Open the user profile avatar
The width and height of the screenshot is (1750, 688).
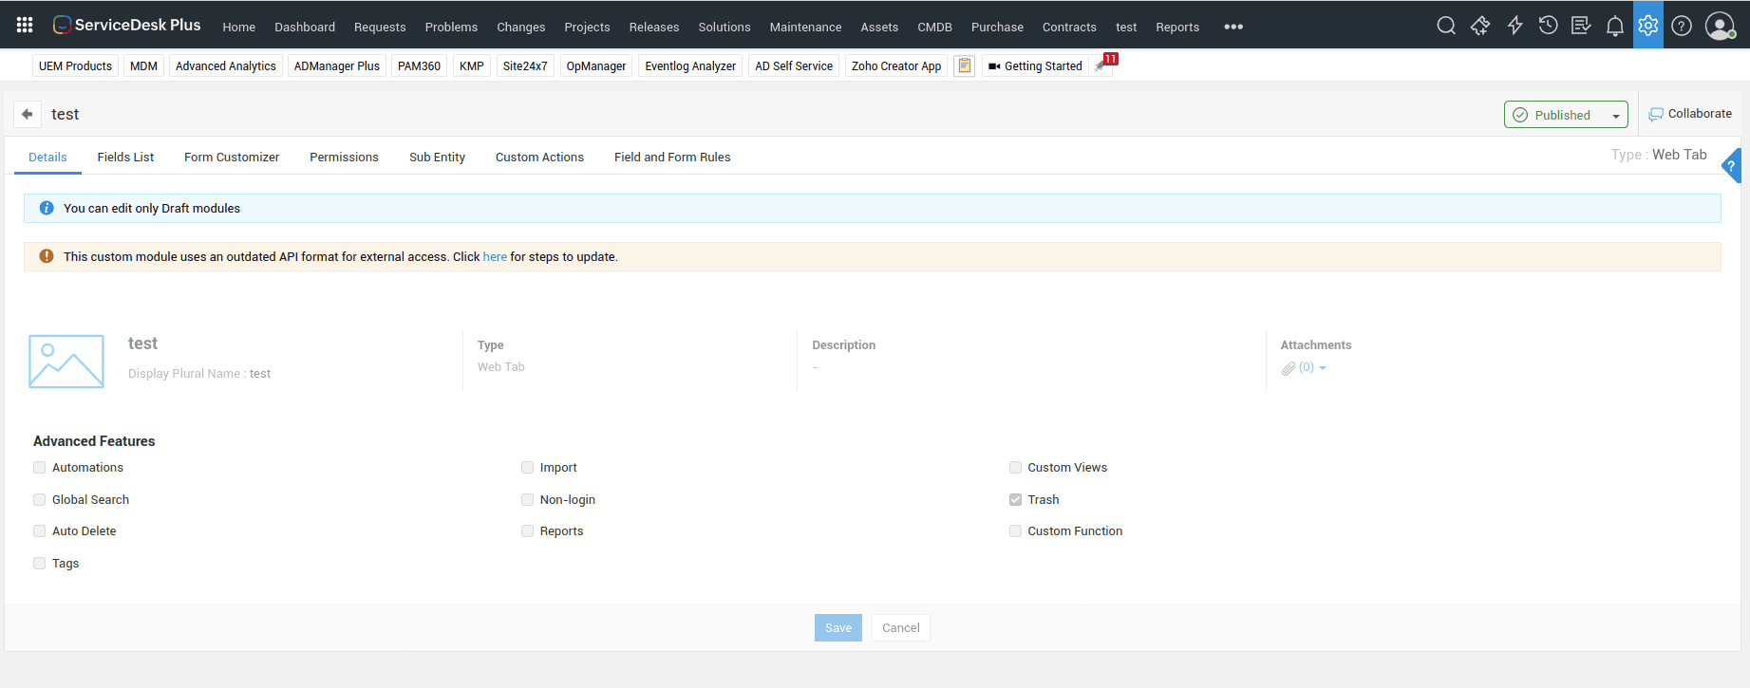click(x=1720, y=26)
